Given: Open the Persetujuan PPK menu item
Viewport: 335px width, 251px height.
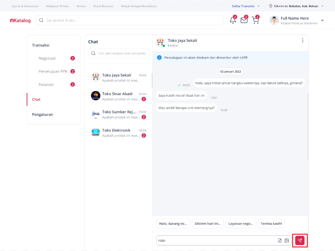Looking at the screenshot, I should [x=54, y=71].
